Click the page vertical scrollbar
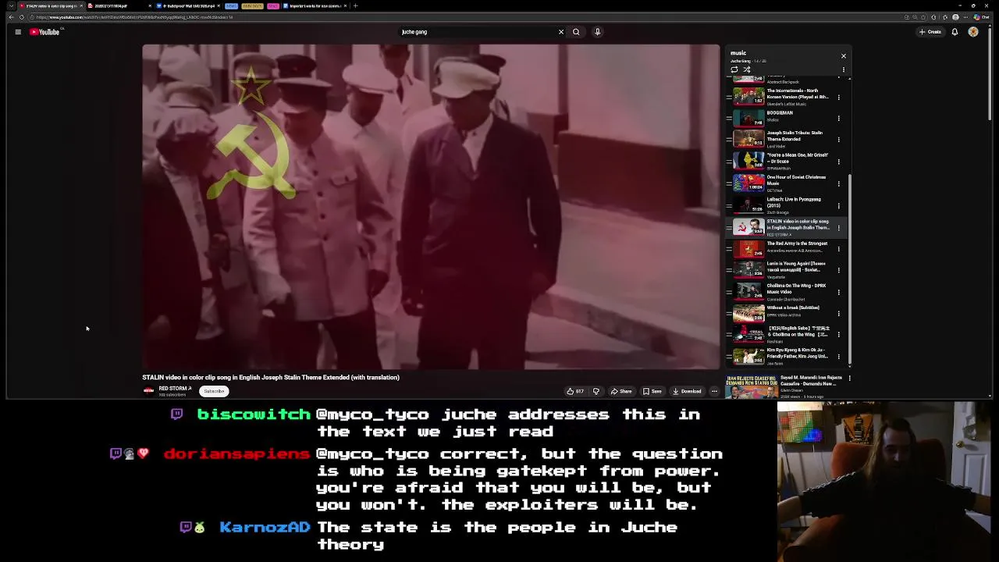Image resolution: width=999 pixels, height=562 pixels. coord(990,74)
